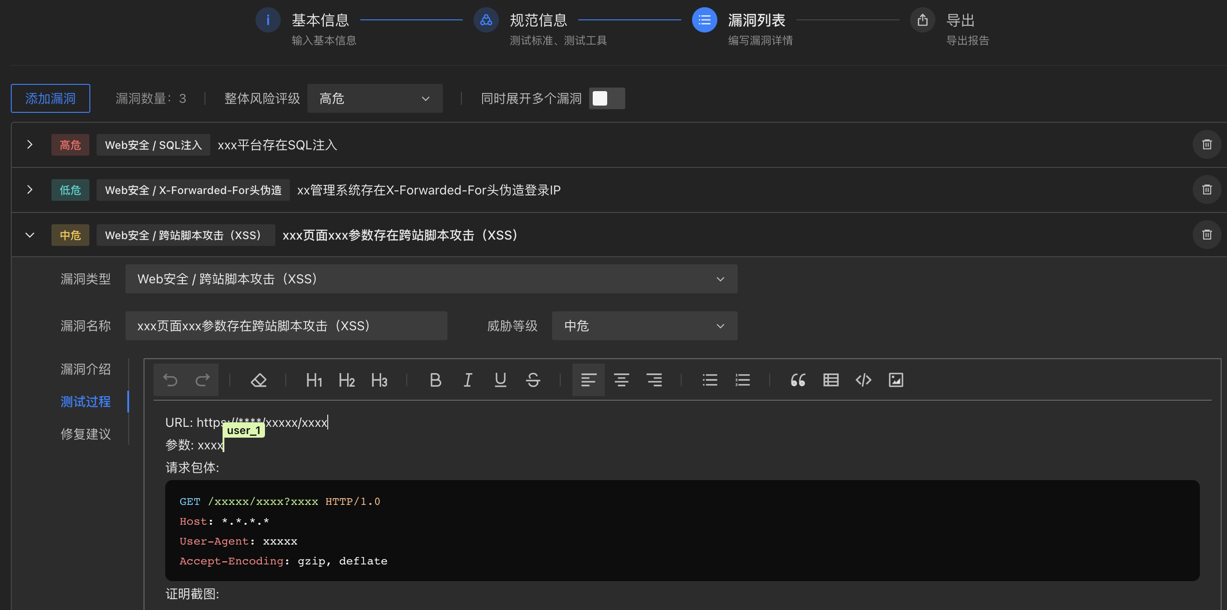
Task: Toggle strikethrough formatting
Action: pyautogui.click(x=533, y=380)
